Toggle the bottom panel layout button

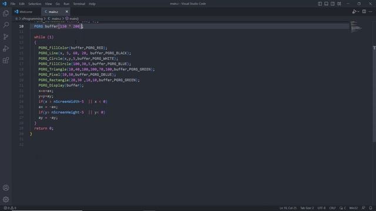pos(327,4)
